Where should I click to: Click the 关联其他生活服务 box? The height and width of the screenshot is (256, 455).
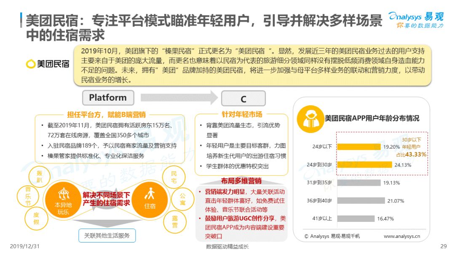107,235
